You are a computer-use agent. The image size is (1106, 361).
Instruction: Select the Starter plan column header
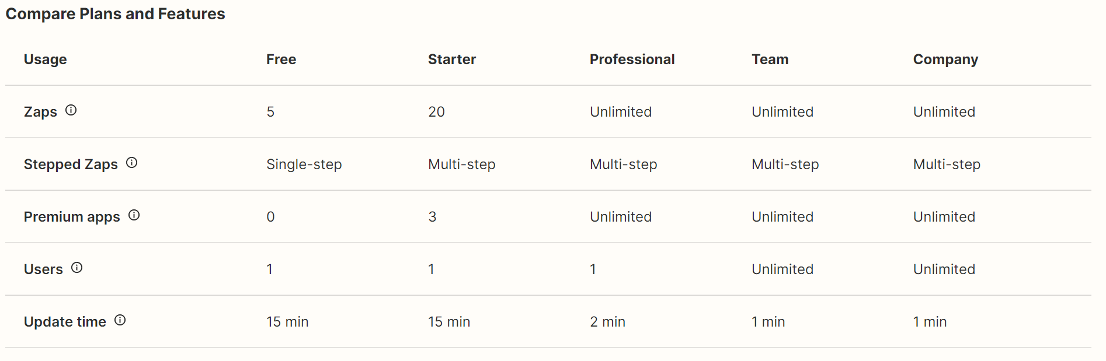(x=451, y=59)
